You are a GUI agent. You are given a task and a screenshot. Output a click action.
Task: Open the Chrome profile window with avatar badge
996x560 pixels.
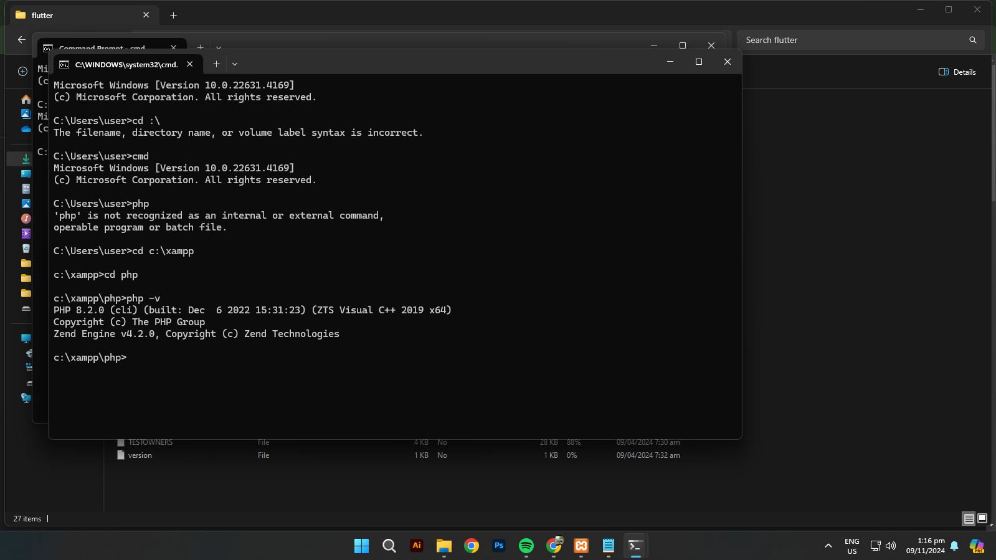[554, 546]
